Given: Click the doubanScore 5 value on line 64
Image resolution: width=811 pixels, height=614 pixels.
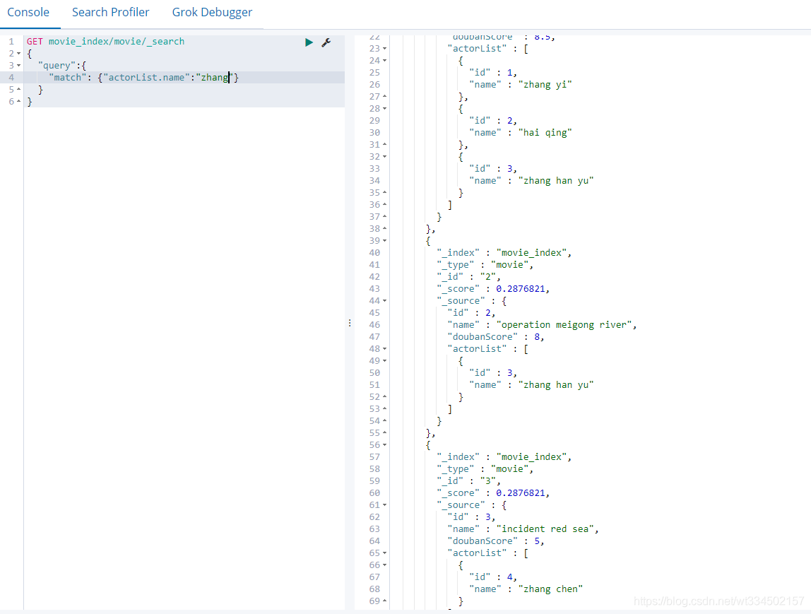Looking at the screenshot, I should 537,541.
